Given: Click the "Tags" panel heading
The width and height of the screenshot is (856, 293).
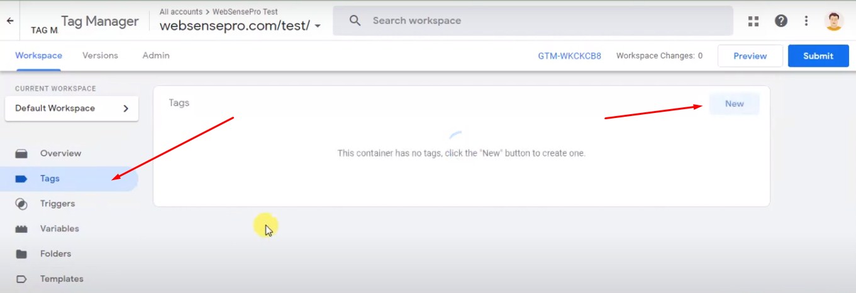Looking at the screenshot, I should [x=179, y=103].
